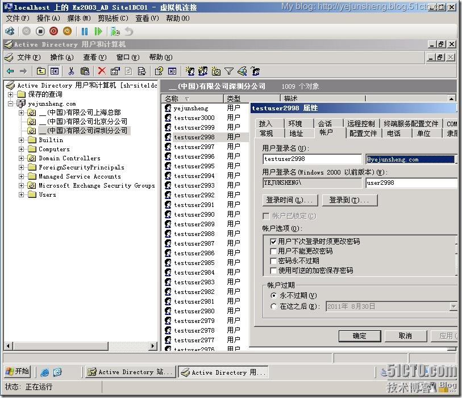The width and height of the screenshot is (462, 398).
Task: Click the VM turn off (stop) icon
Action: (40, 31)
